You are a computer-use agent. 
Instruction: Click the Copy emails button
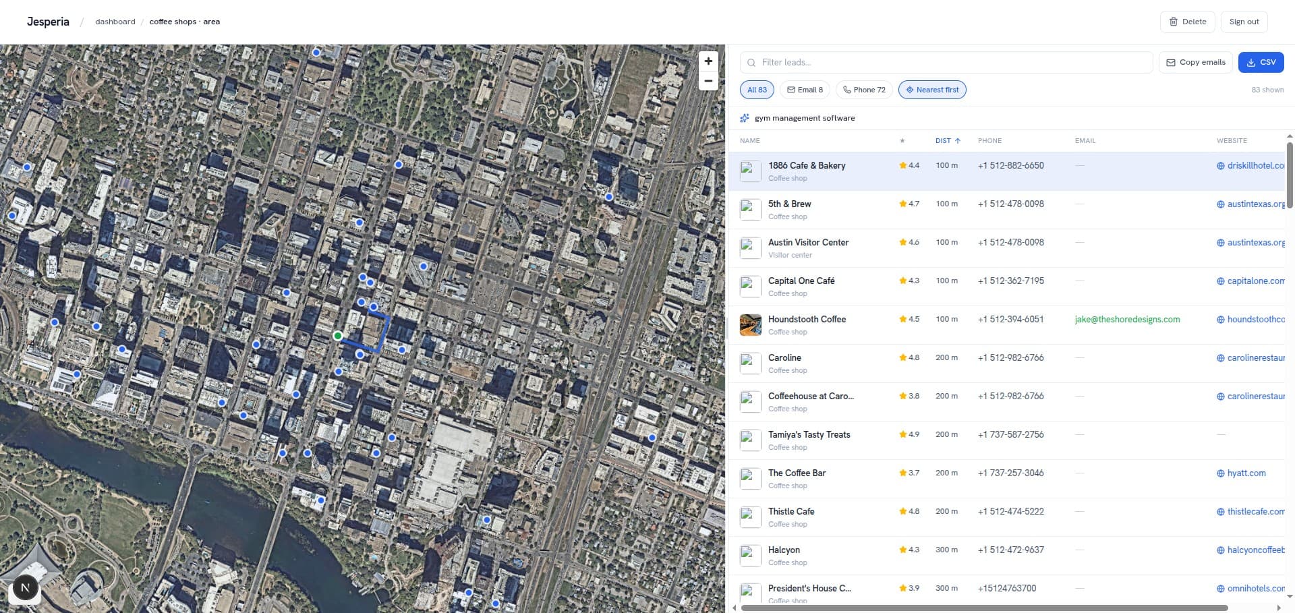pos(1195,62)
